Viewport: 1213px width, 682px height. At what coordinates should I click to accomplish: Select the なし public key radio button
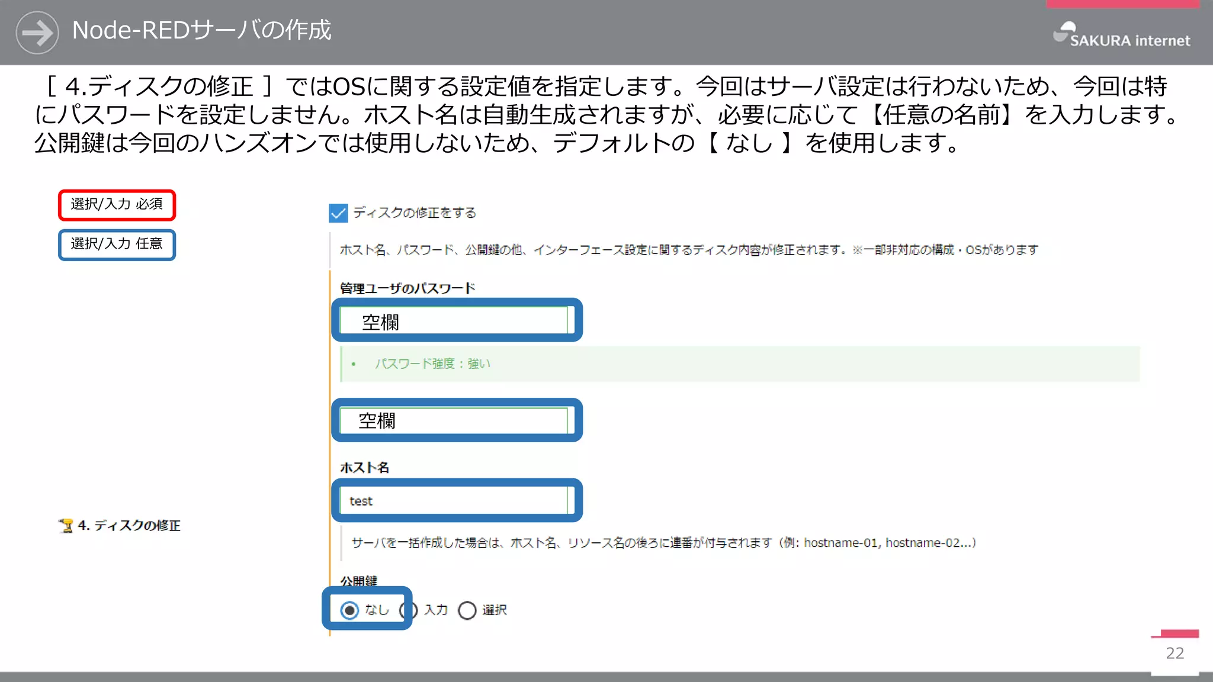pos(349,610)
